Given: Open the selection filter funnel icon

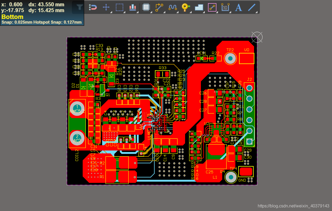Looking at the screenshot, I should [80, 7].
